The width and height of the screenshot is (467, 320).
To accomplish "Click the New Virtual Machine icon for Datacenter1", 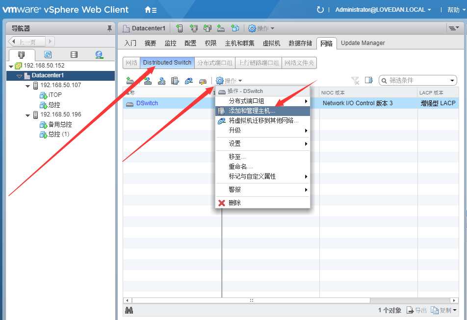I will coord(235,28).
